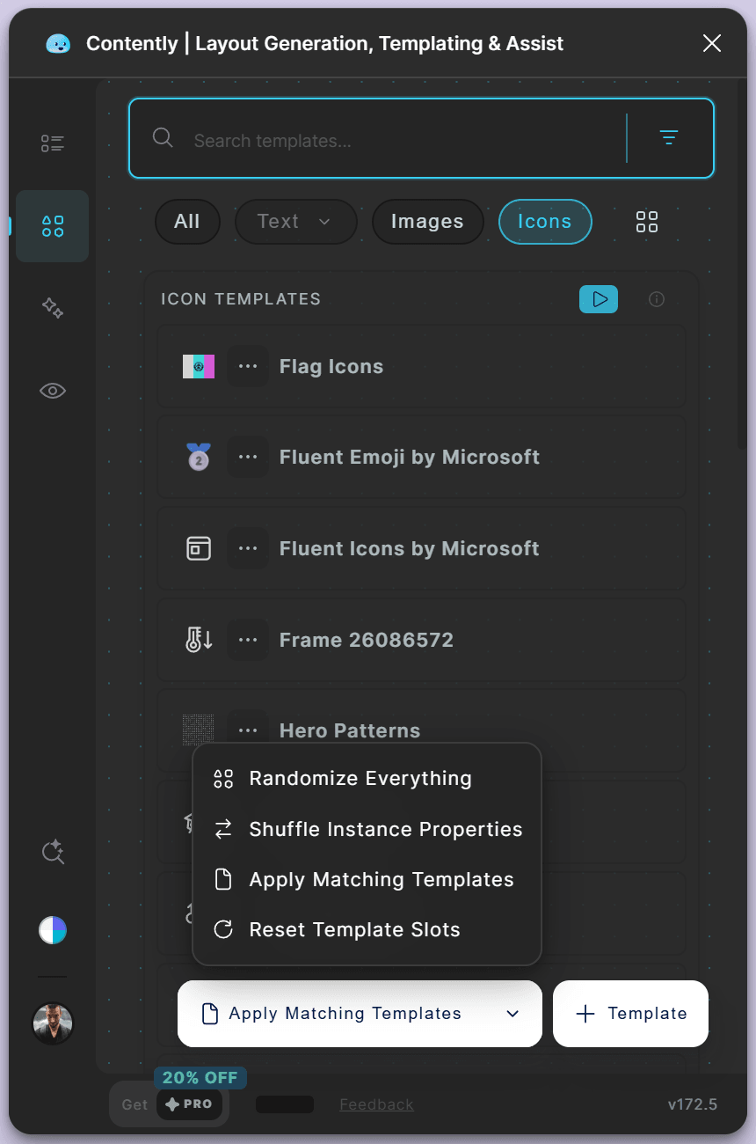Open the search filter options icon
This screenshot has width=756, height=1144.
point(669,137)
